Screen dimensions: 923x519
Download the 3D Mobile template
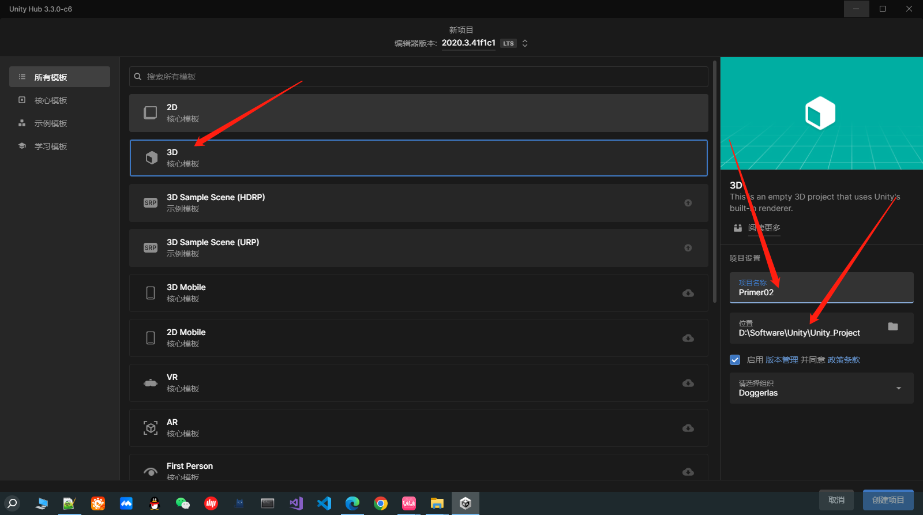[x=688, y=293]
